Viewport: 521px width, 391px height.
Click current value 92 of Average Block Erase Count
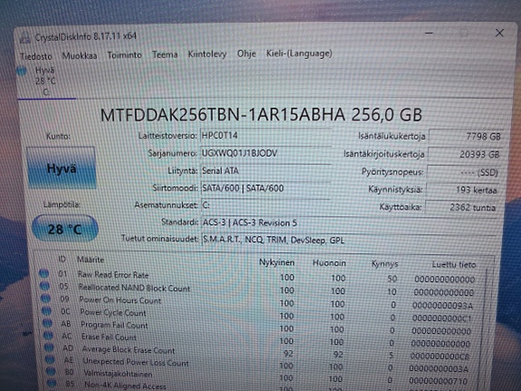[x=288, y=353]
